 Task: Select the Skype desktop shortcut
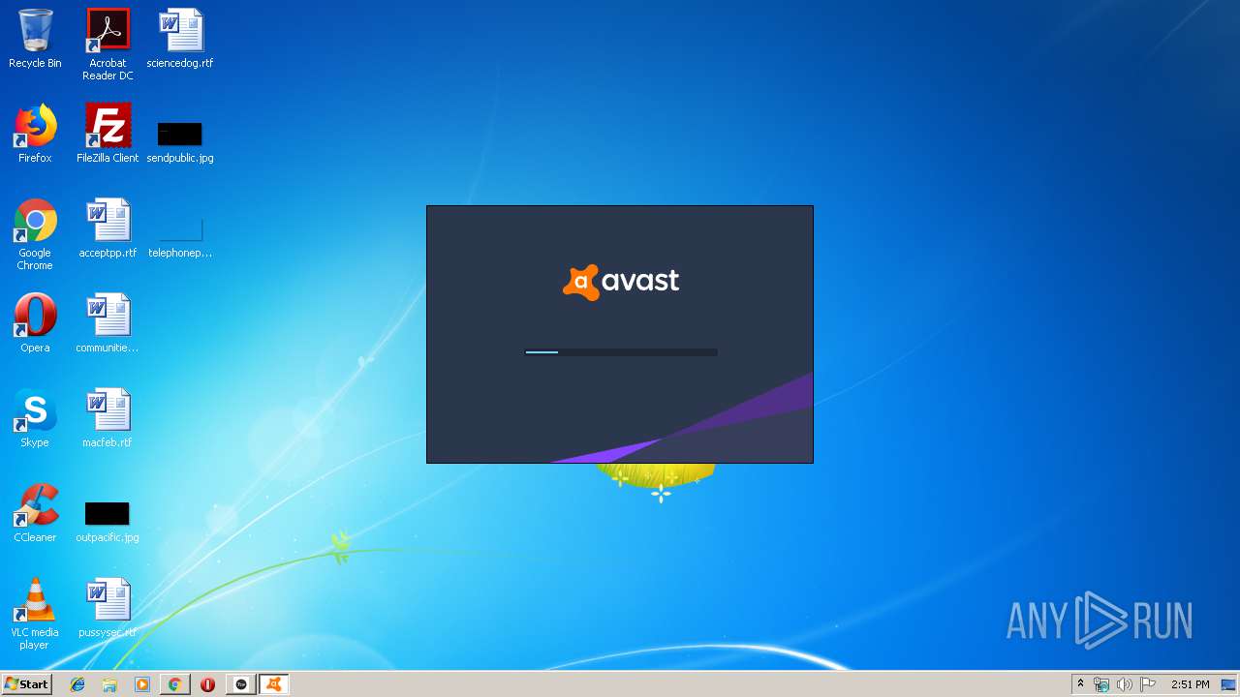click(35, 418)
